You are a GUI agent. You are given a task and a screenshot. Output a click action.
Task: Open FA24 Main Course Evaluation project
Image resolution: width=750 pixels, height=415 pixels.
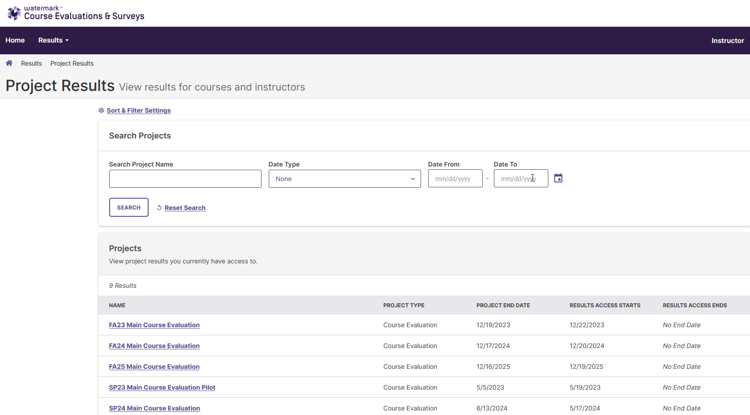pyautogui.click(x=154, y=346)
